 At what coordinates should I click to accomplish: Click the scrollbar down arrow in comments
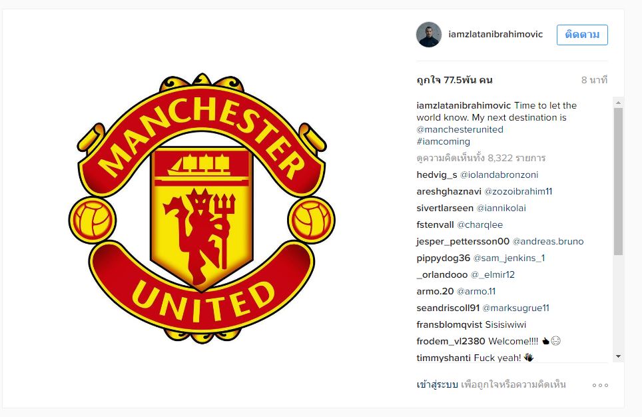tap(618, 357)
